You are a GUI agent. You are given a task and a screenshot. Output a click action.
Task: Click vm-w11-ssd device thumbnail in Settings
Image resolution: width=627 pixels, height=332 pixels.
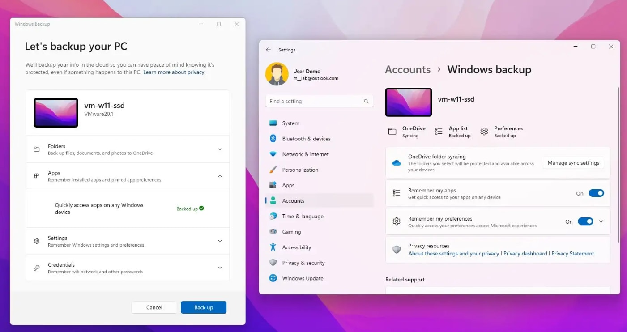(409, 102)
